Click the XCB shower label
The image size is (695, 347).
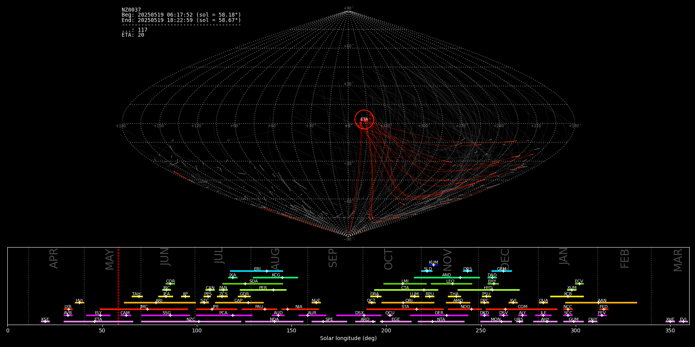click(x=568, y=294)
